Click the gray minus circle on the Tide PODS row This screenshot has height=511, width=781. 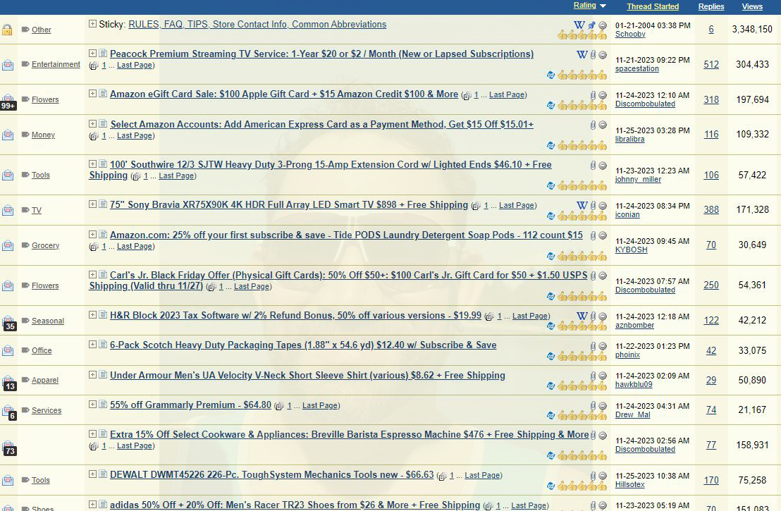click(603, 235)
